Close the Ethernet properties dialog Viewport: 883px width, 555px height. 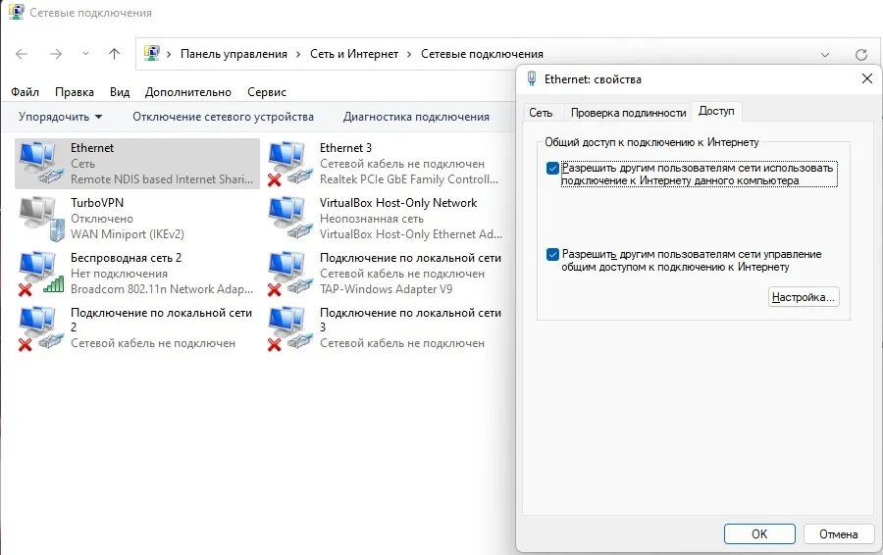867,78
